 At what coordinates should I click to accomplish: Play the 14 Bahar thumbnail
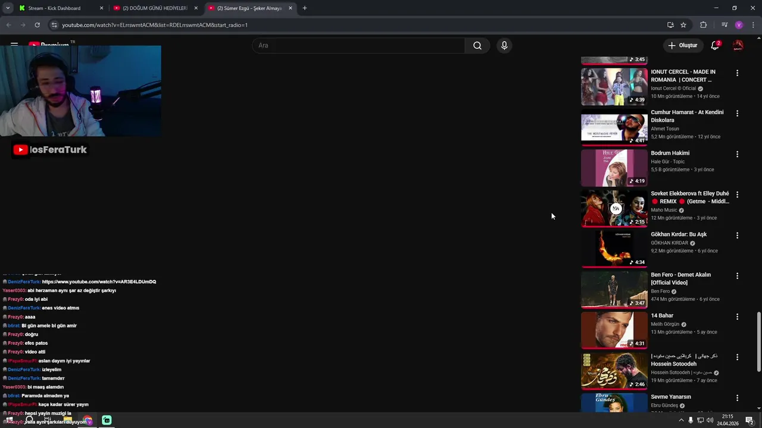pos(614,331)
